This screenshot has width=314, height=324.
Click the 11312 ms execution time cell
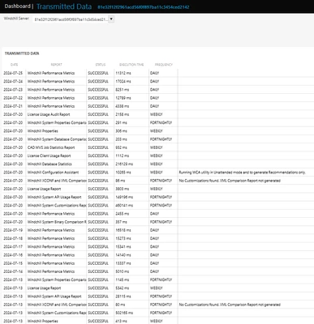123,73
